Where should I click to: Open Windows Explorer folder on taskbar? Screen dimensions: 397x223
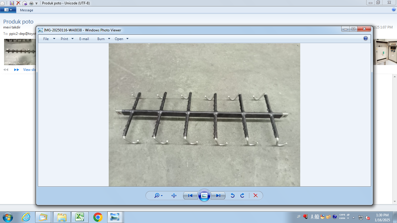62,217
